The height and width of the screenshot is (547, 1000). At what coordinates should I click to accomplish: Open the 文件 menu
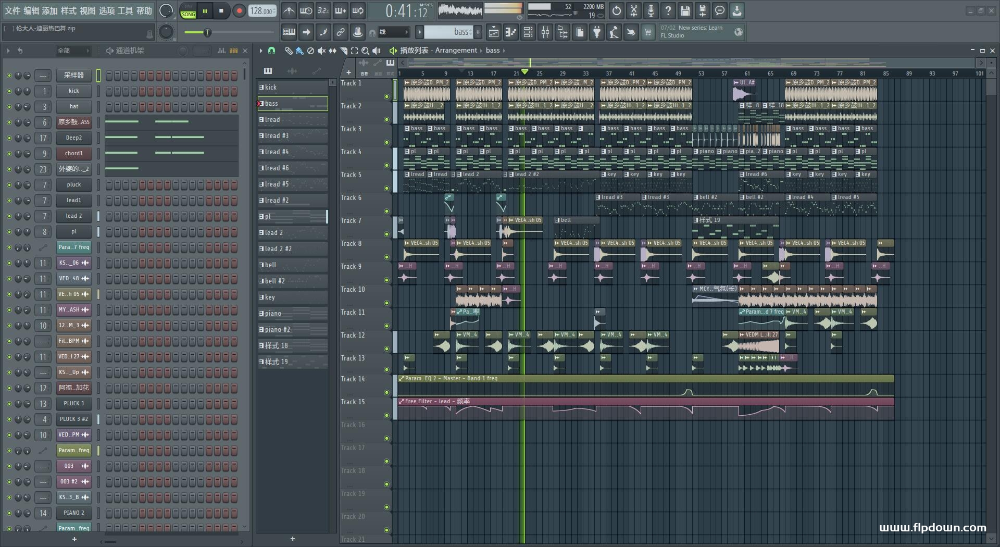[x=12, y=10]
